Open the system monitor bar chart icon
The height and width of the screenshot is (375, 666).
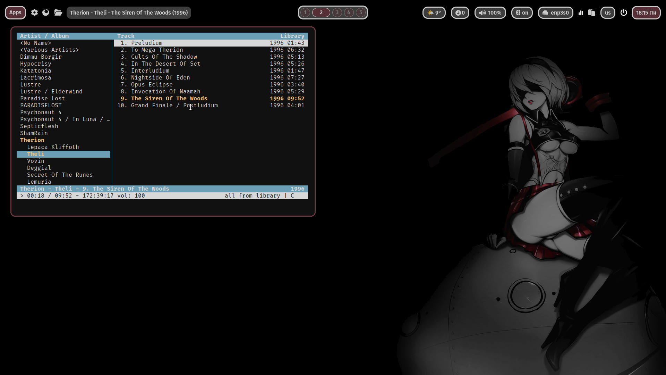[581, 12]
